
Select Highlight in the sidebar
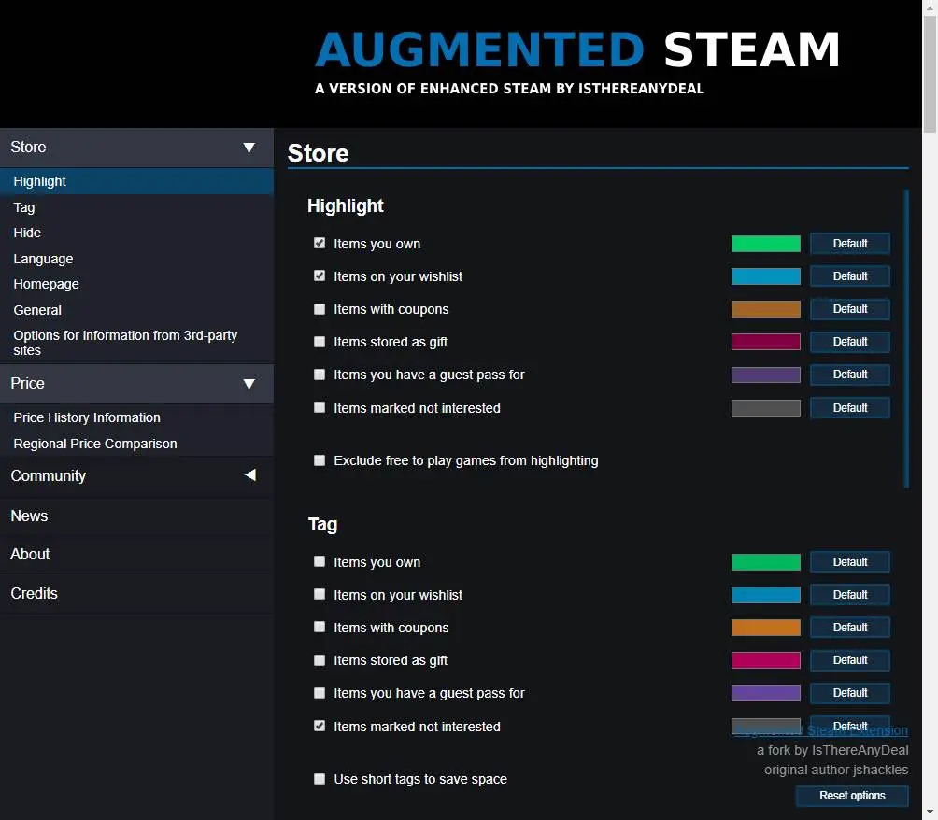[136, 181]
